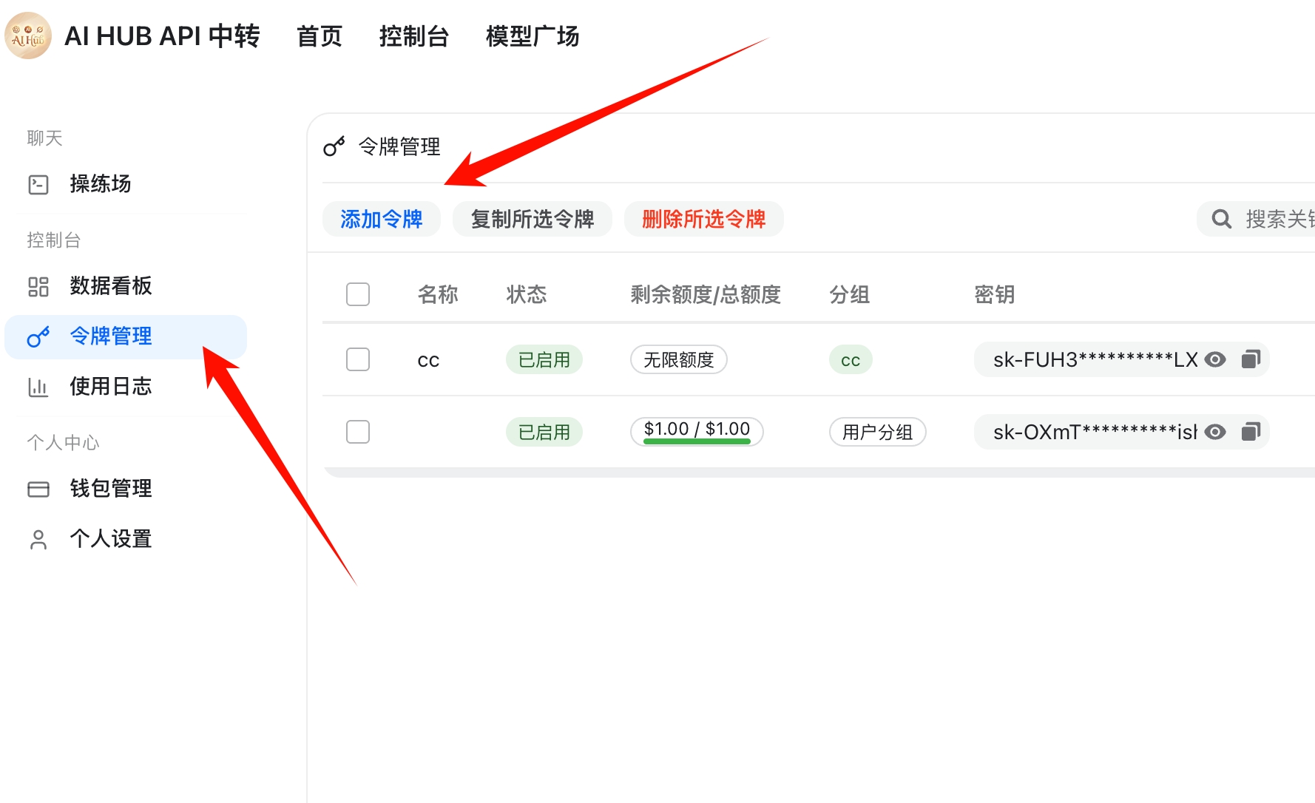1315x803 pixels.
Task: Show the sk-OXmT key using the eye icon
Action: coord(1215,432)
